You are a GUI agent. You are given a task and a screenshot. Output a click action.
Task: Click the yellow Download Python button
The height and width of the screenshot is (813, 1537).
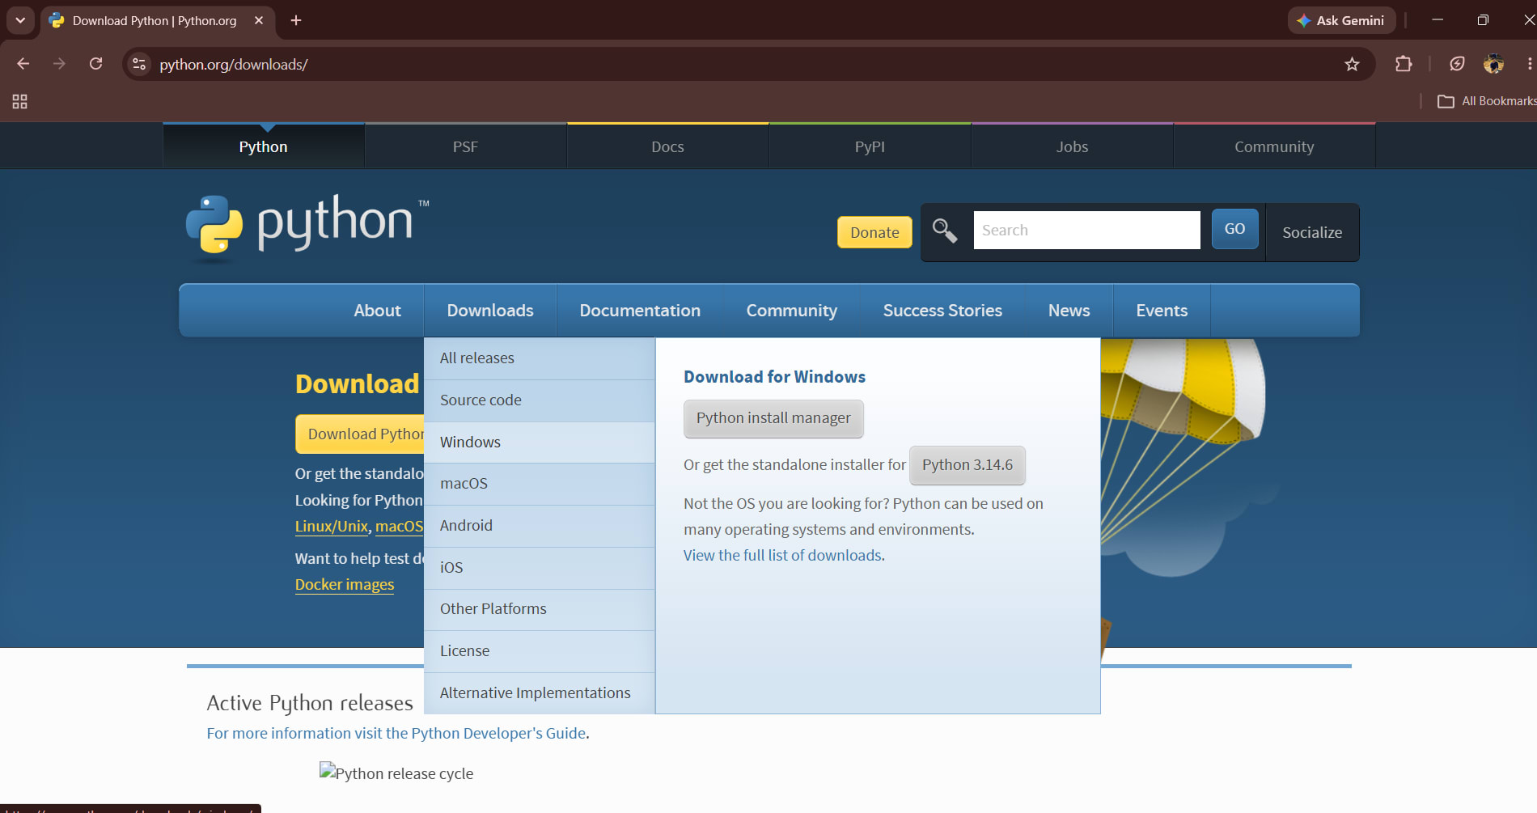[x=360, y=434]
